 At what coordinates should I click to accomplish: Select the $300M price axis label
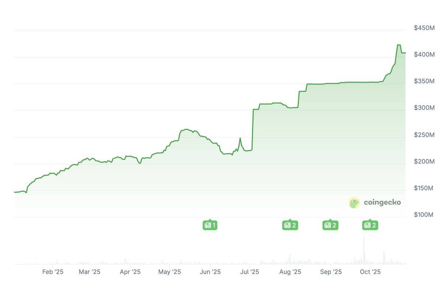tap(424, 108)
